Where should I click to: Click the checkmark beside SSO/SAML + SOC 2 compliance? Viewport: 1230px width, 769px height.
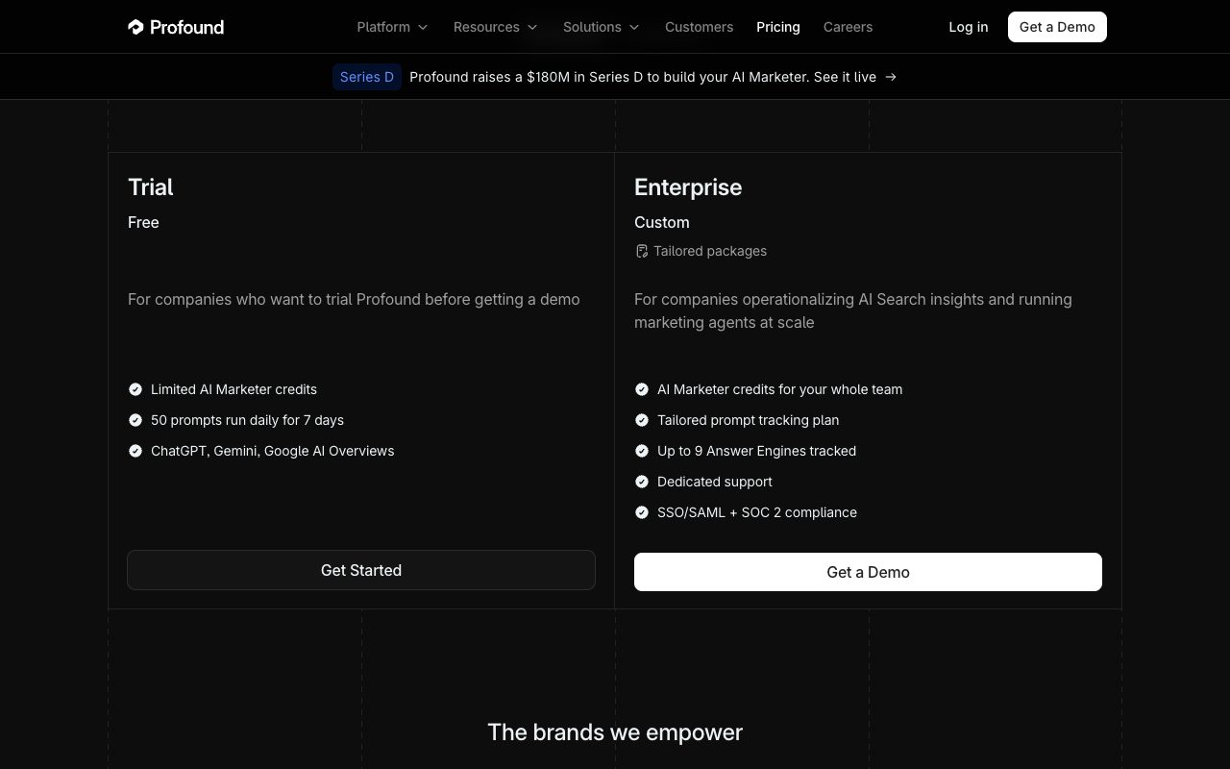pyautogui.click(x=642, y=512)
